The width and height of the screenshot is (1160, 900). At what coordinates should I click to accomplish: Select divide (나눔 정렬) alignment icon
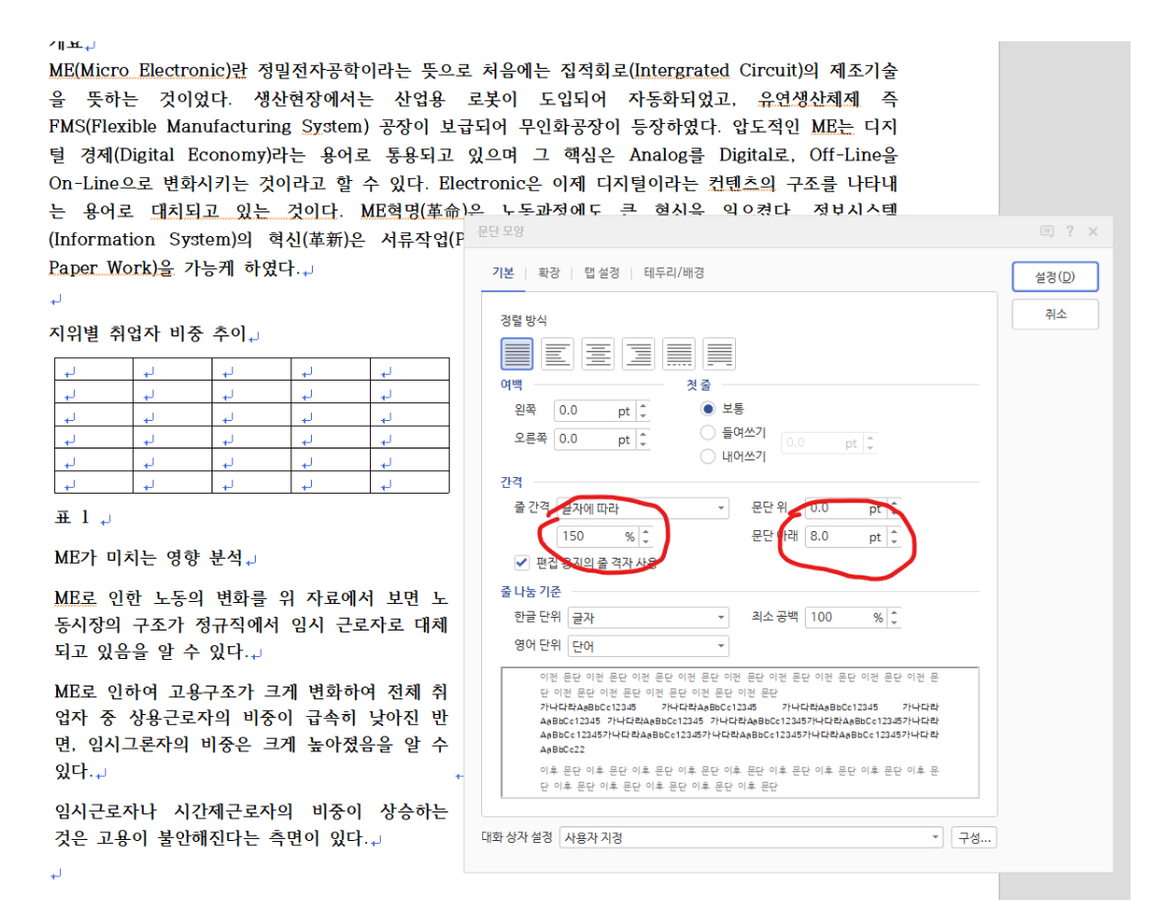pos(719,354)
